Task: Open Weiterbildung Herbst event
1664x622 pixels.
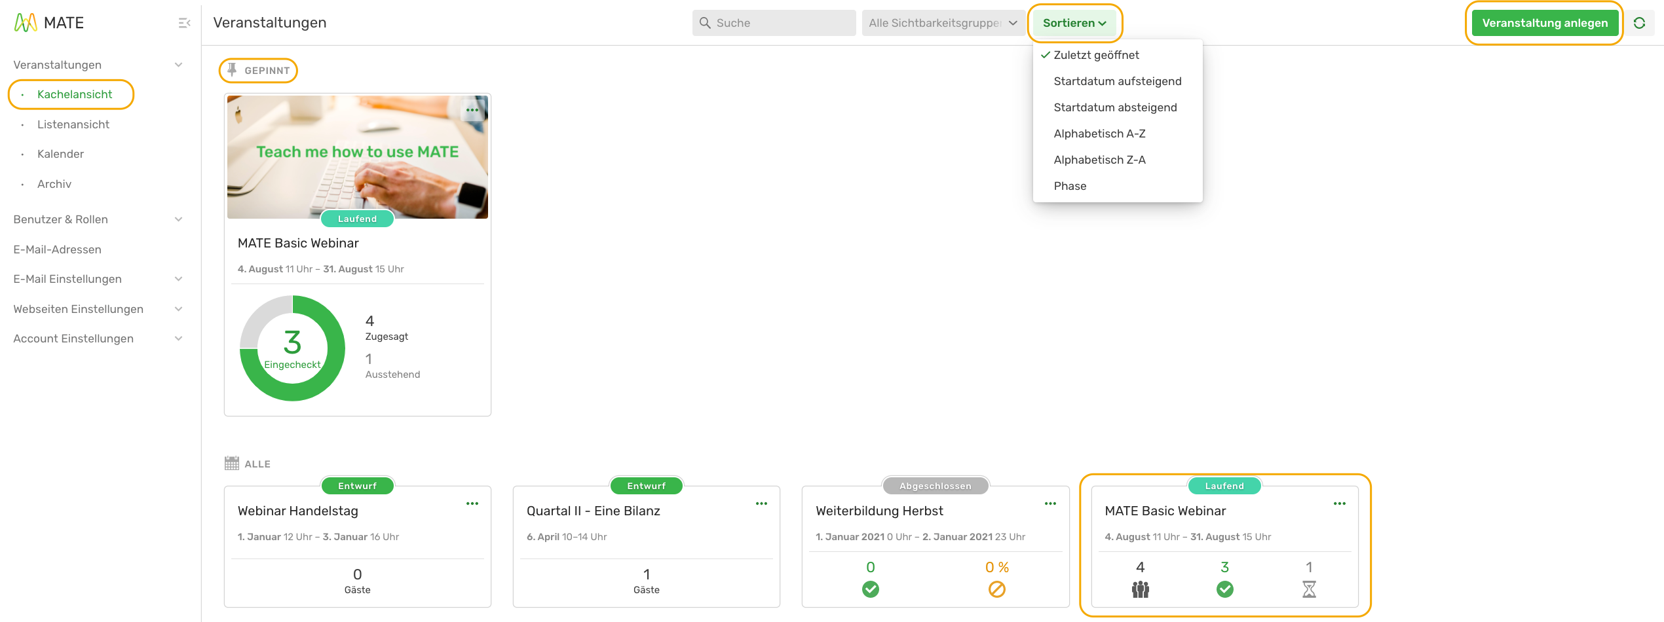Action: tap(879, 511)
